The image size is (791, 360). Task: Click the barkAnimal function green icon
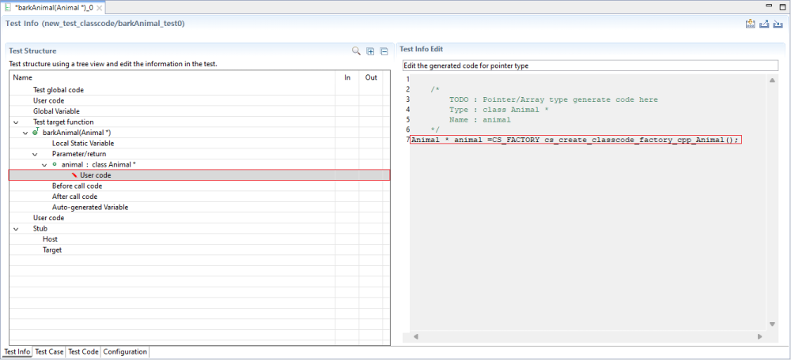click(x=36, y=132)
